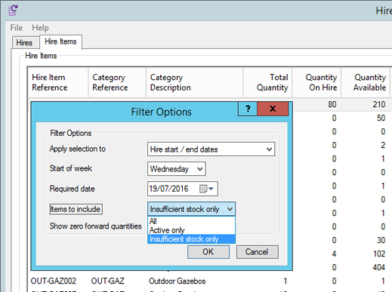
Task: Open the Apply selection to dropdown
Action: click(211, 149)
